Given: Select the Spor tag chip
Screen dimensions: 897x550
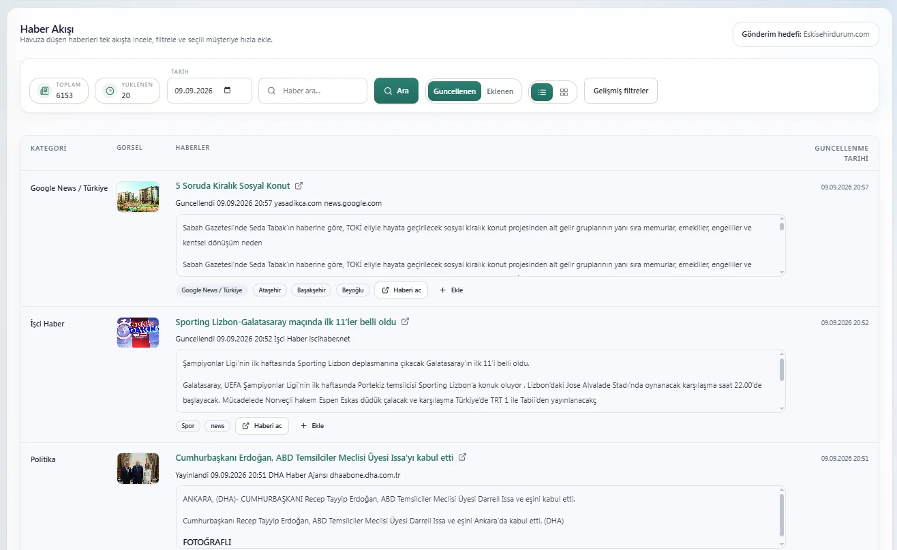Looking at the screenshot, I should (187, 425).
